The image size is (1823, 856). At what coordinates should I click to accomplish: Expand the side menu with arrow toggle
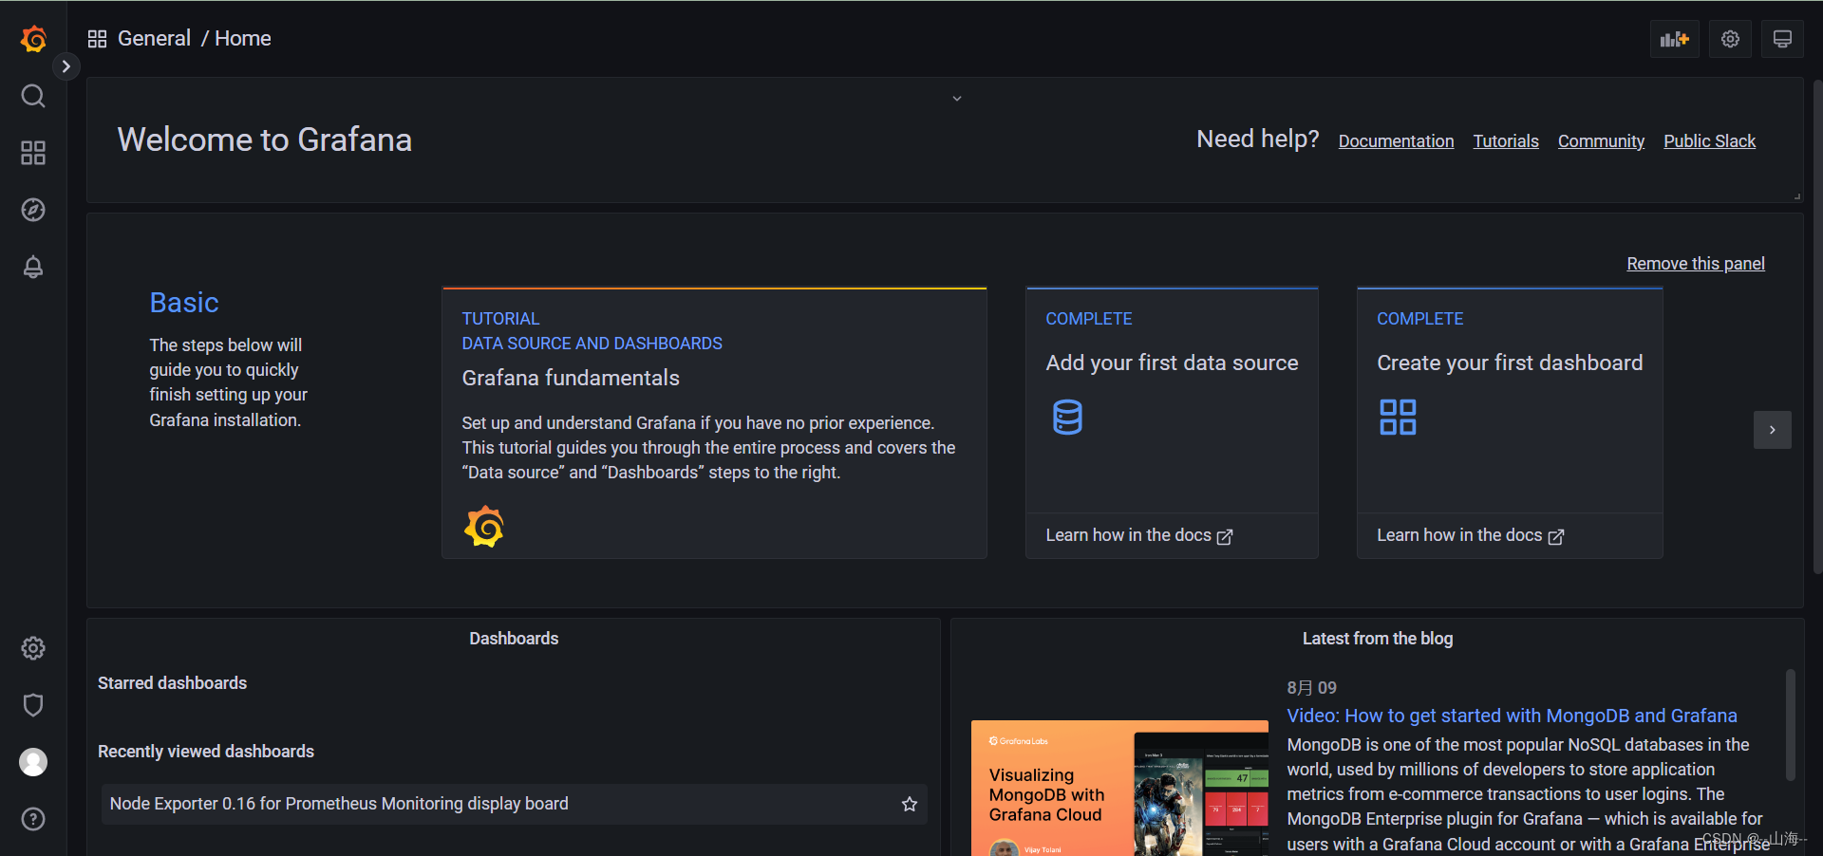pos(66,66)
